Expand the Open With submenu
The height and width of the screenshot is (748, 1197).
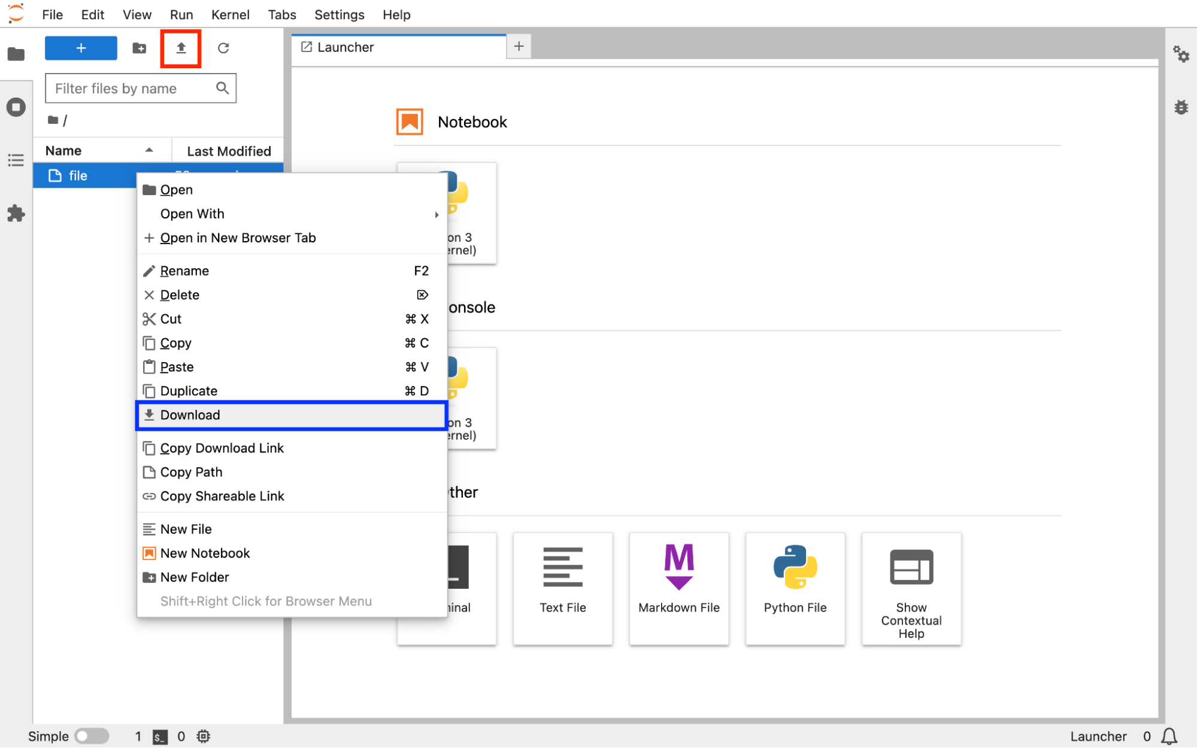pyautogui.click(x=292, y=214)
